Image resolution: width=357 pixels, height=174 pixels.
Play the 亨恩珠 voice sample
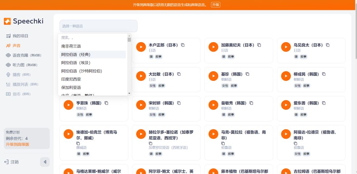click(x=68, y=105)
